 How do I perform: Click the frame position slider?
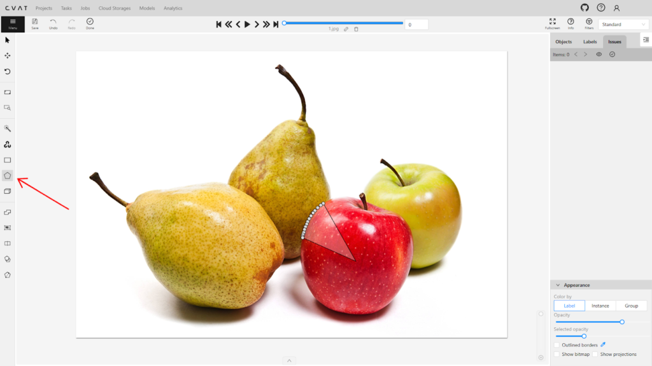[x=343, y=24]
